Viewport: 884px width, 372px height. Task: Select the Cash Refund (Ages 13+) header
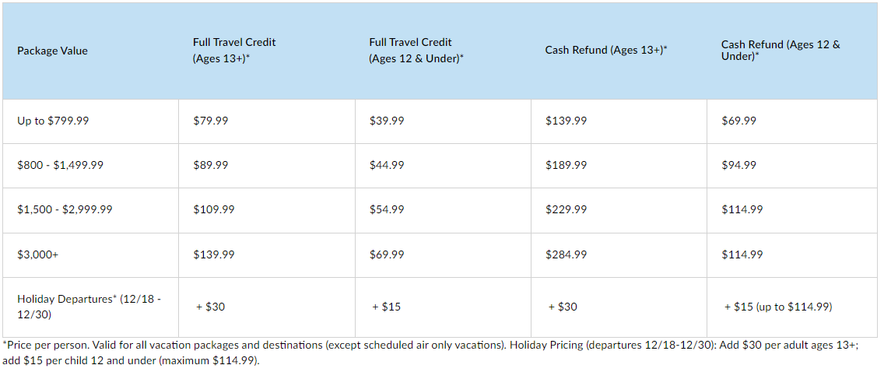click(606, 50)
